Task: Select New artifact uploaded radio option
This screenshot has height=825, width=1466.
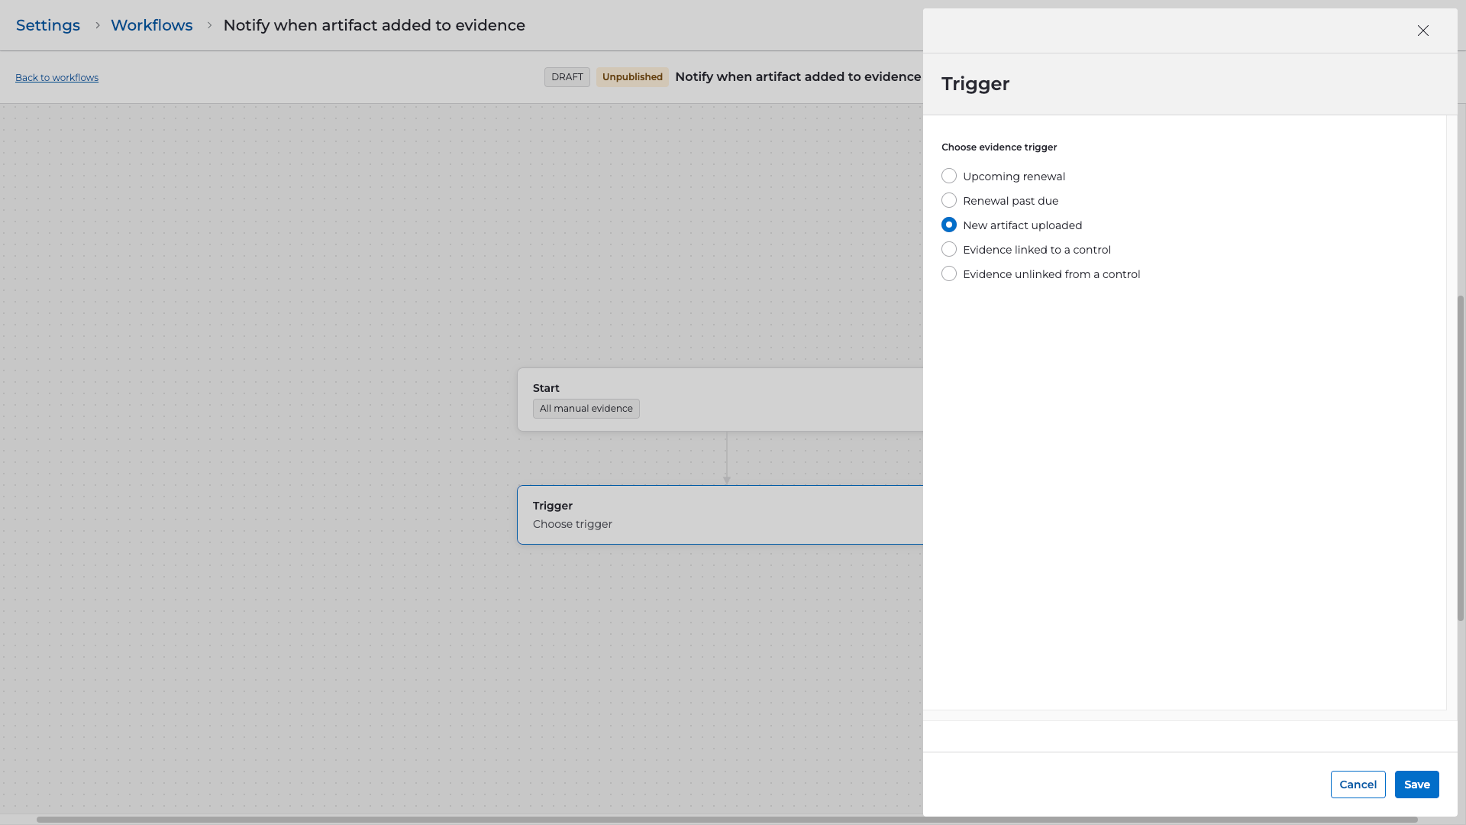Action: click(949, 225)
